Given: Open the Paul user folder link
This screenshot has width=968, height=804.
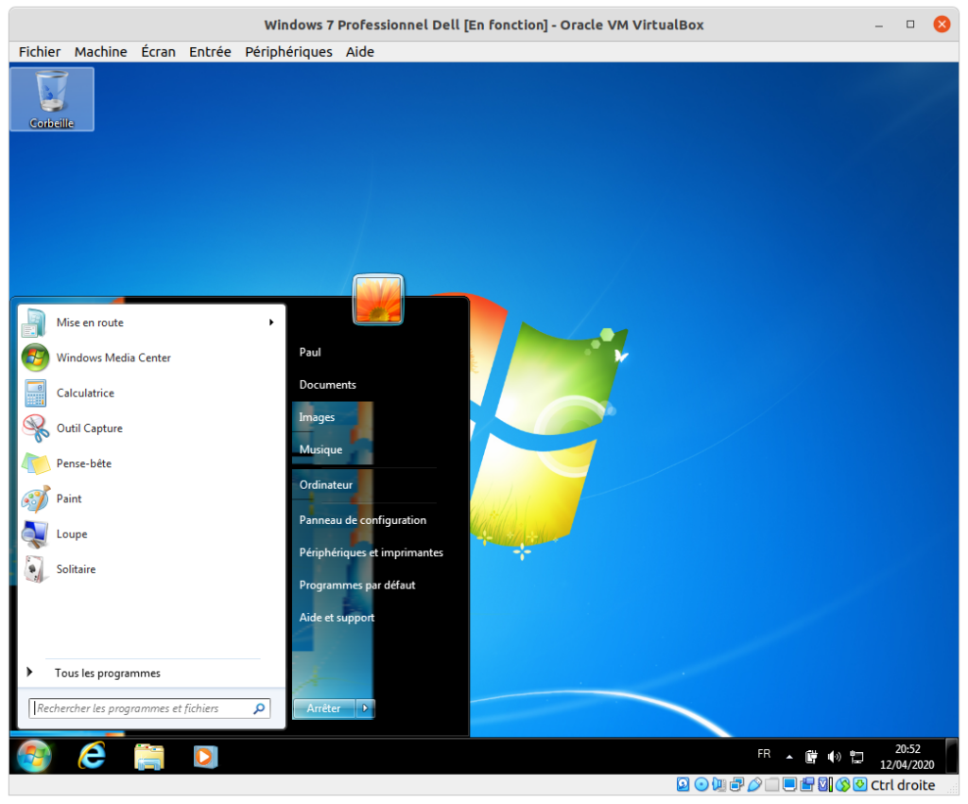Looking at the screenshot, I should tap(310, 352).
